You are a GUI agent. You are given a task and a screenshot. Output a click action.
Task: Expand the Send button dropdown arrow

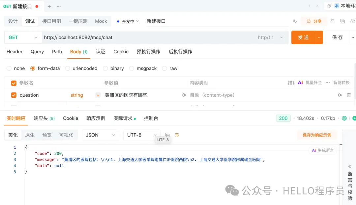(319, 38)
